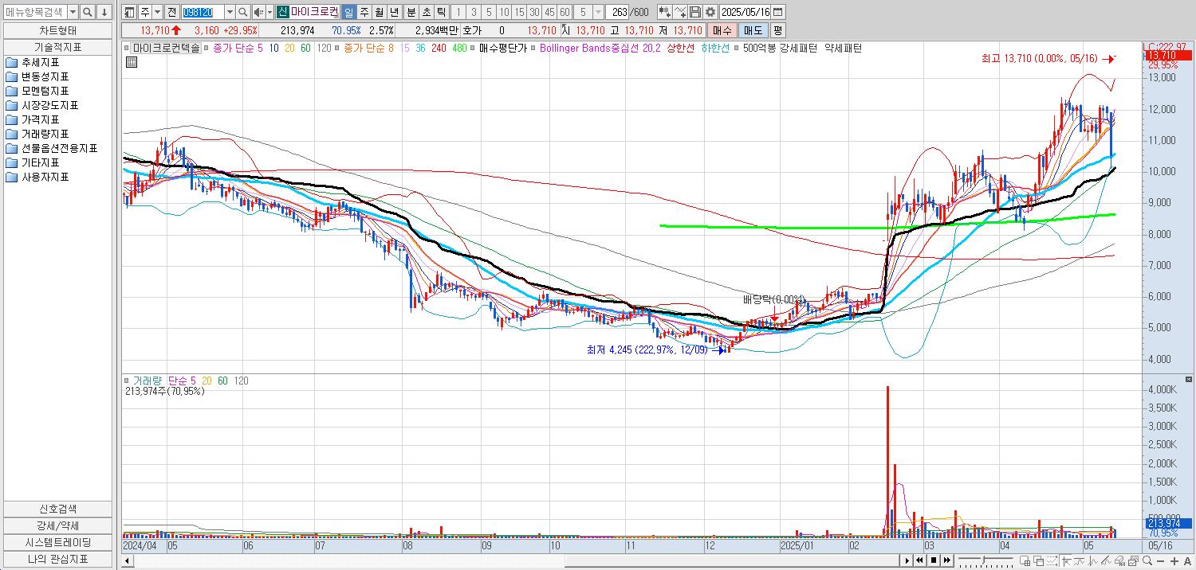Image resolution: width=1196 pixels, height=570 pixels.
Task: Click the stock code input field 098120
Action: [x=203, y=12]
